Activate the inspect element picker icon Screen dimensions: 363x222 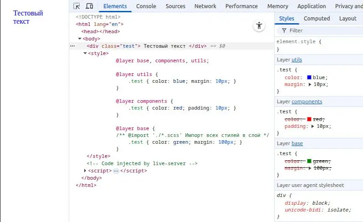(x=77, y=6)
